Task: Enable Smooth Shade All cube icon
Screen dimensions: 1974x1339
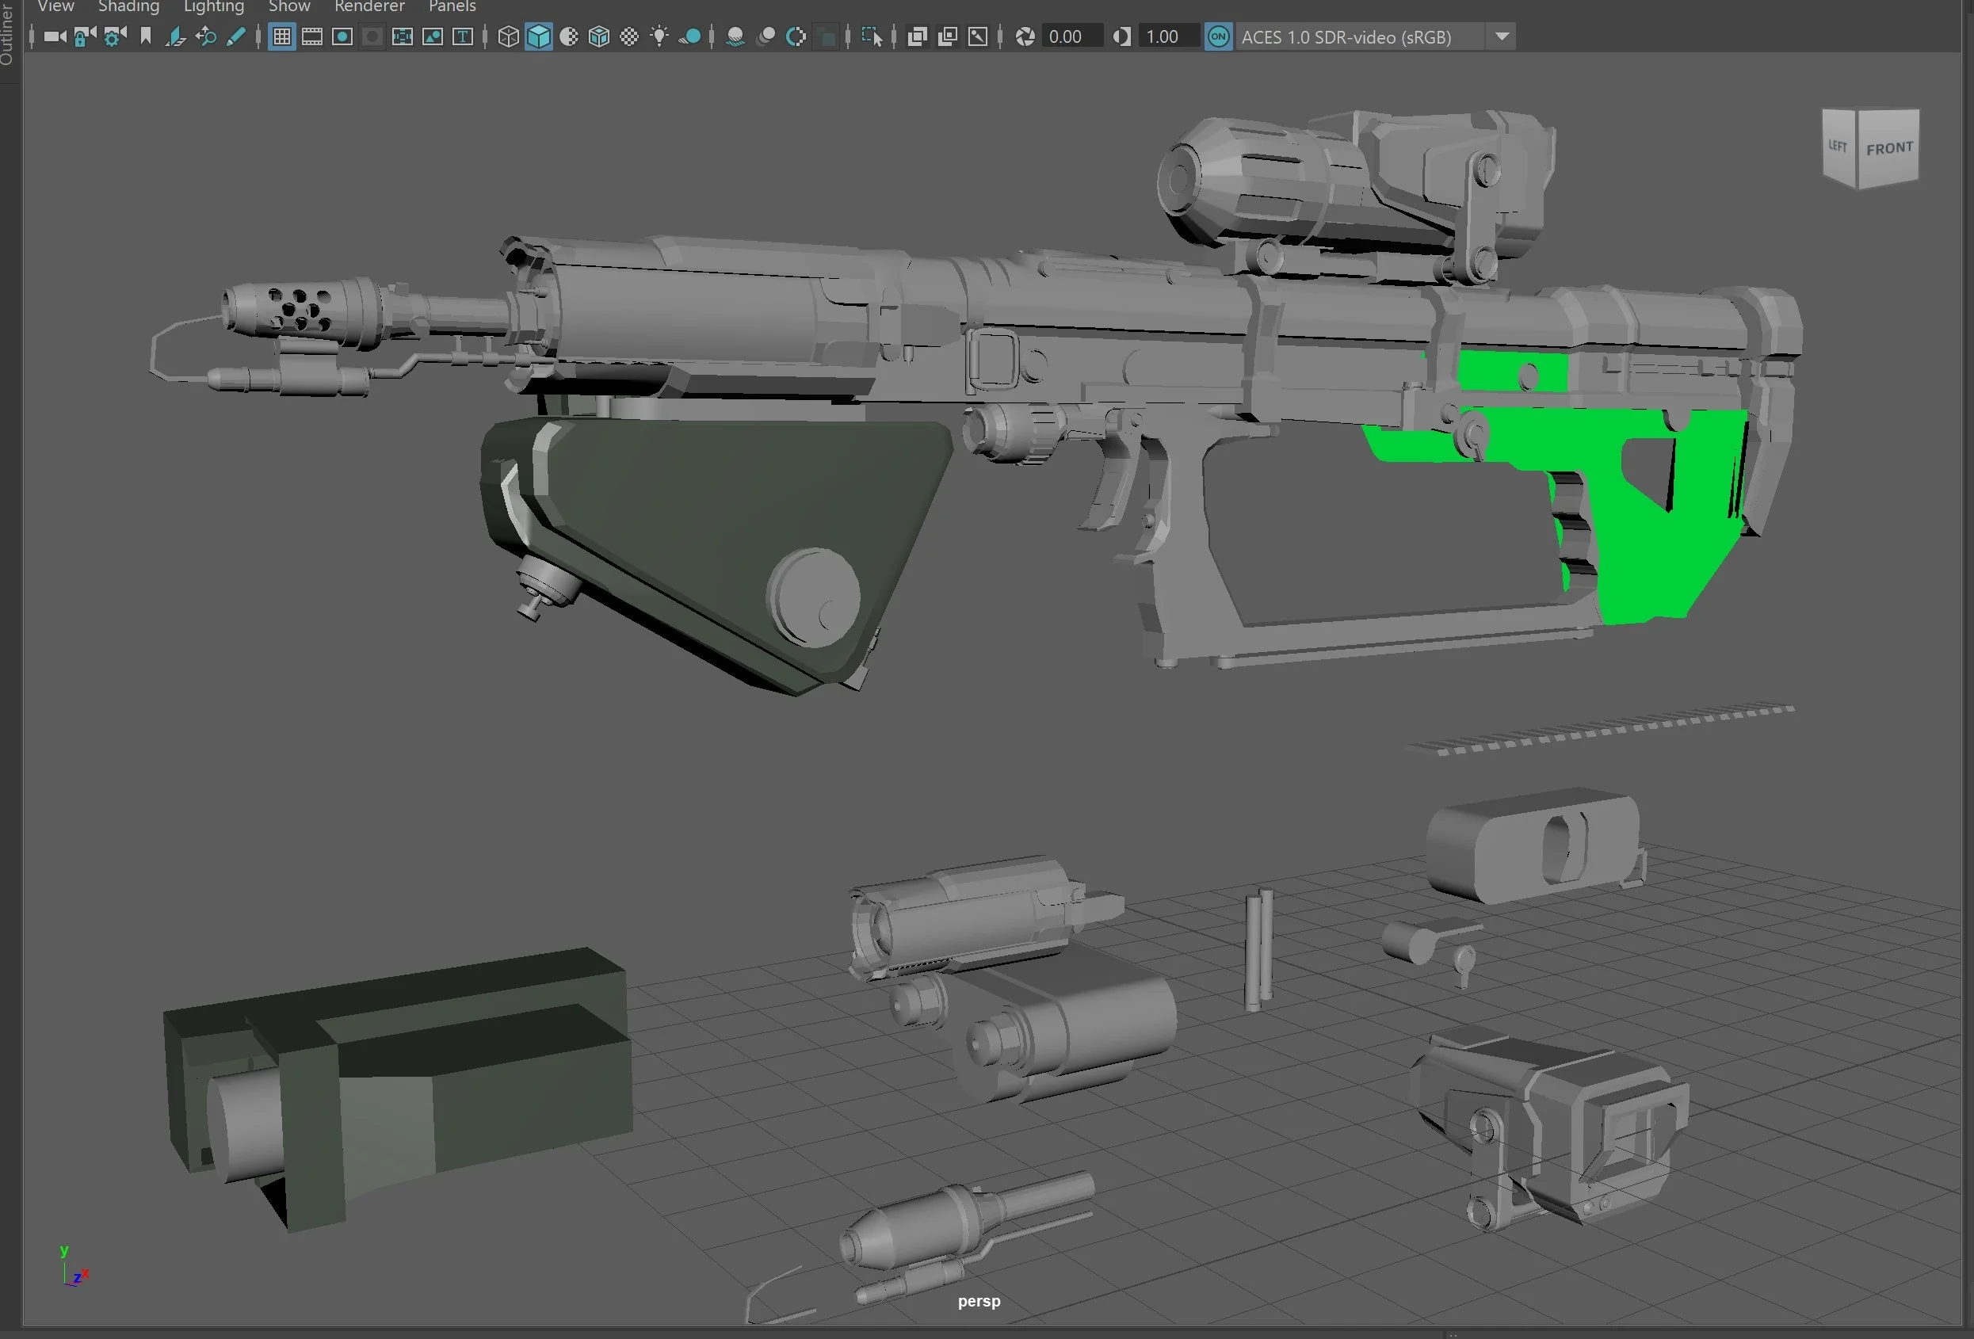Action: (539, 36)
